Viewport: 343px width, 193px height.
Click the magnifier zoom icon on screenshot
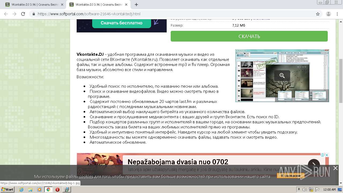[x=282, y=76]
